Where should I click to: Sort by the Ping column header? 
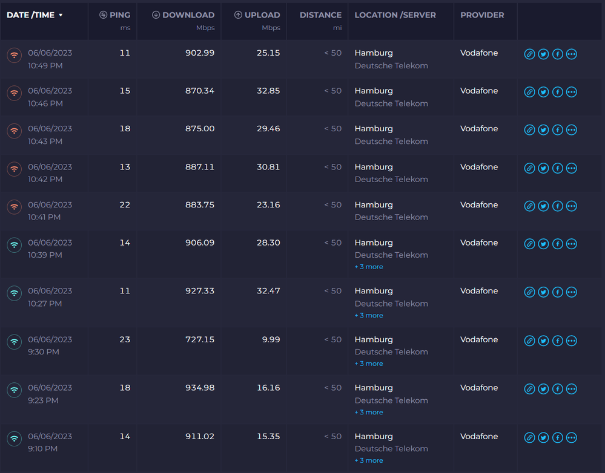(x=114, y=15)
